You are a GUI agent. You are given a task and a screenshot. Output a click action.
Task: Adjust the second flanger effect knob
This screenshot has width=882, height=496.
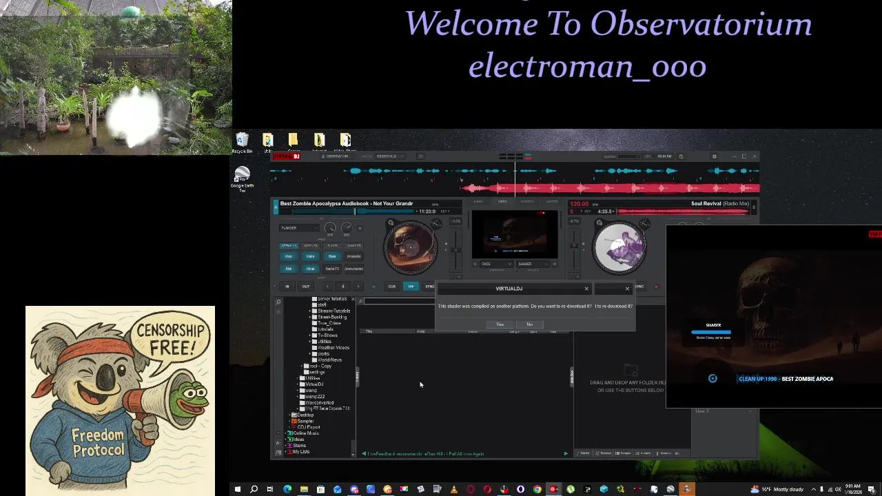point(347,227)
